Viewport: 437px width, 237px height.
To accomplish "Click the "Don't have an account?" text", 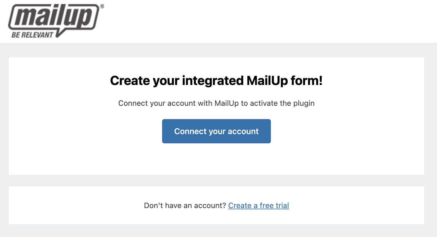I will point(185,205).
